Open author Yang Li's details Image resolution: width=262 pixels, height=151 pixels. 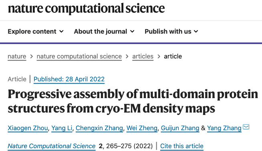pos(62,128)
